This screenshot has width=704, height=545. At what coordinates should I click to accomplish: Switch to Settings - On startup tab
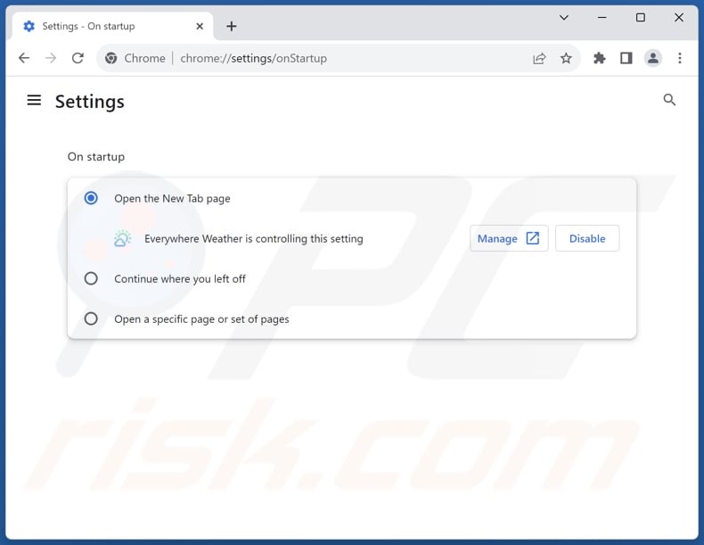[x=112, y=26]
